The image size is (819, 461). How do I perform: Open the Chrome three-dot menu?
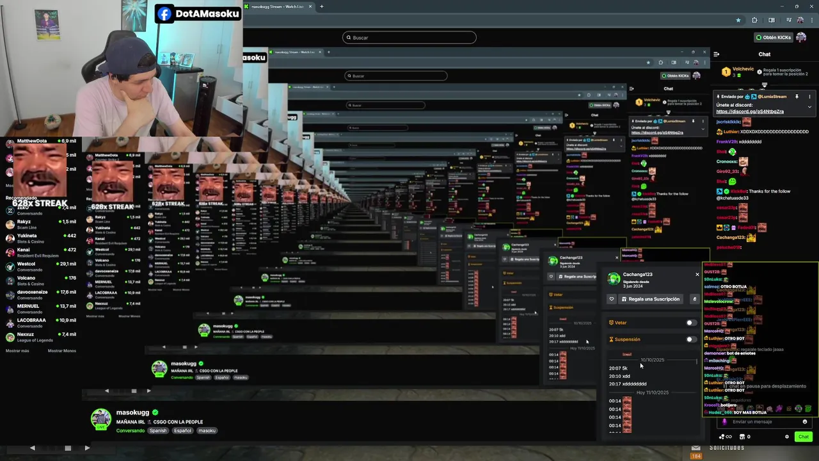812,20
